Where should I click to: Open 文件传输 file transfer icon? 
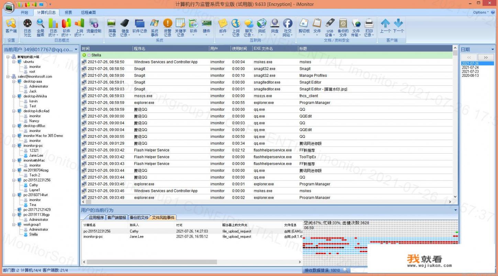(356, 27)
